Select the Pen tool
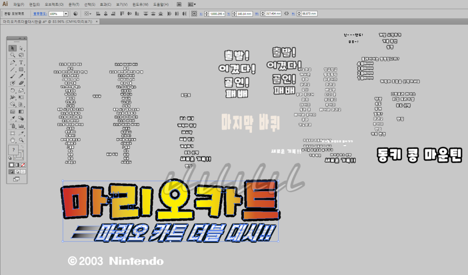Image resolution: width=468 pixels, height=275 pixels. pos(13,63)
